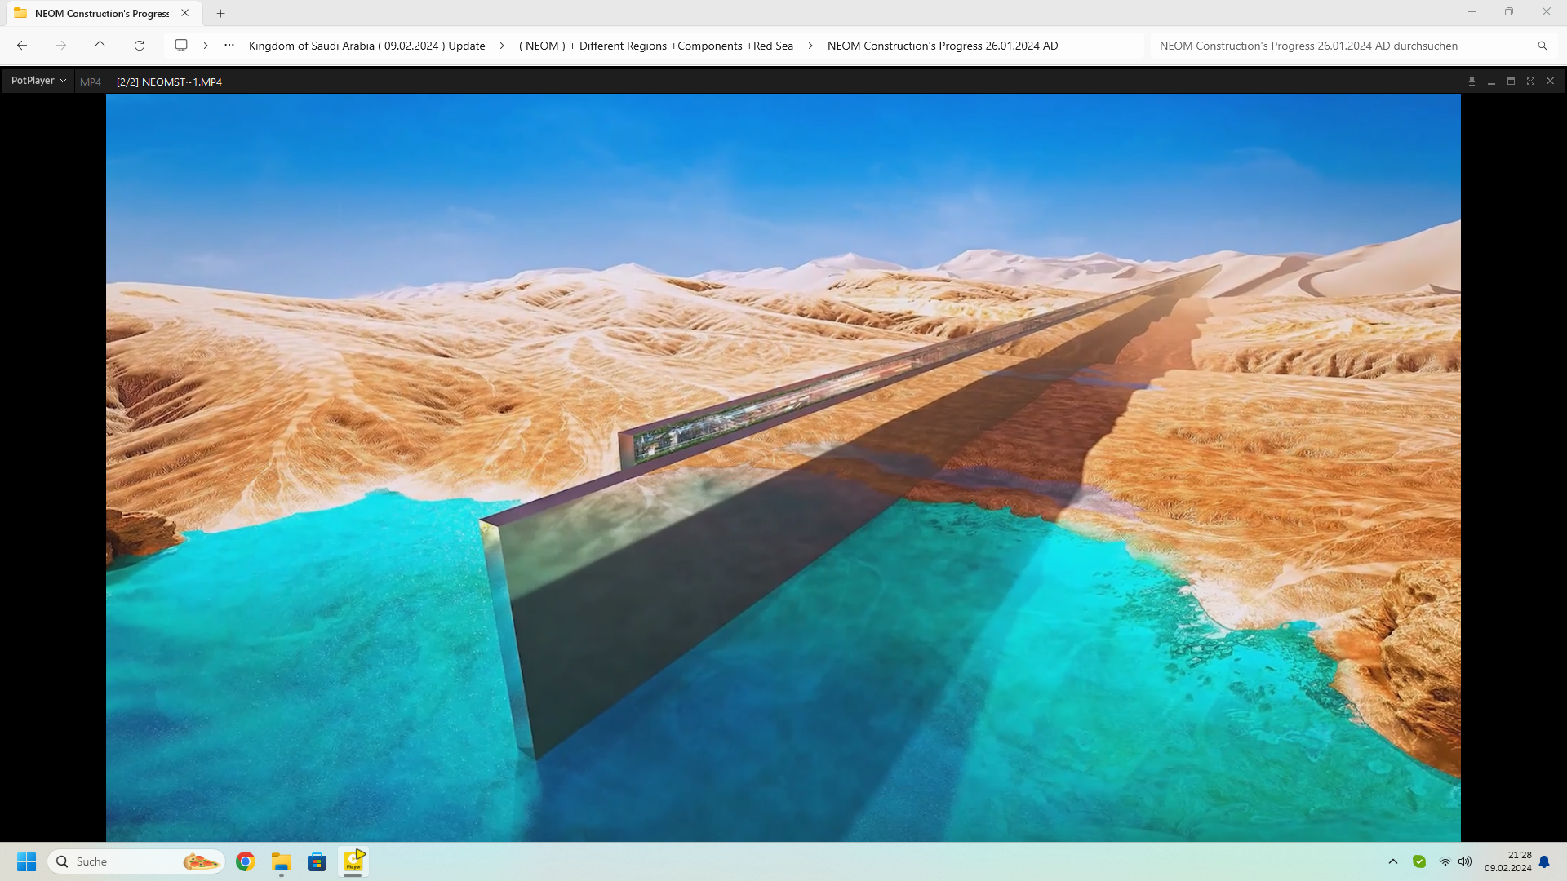1567x881 pixels.
Task: Expand chevron after Kingdom of Saudi Arabia breadcrumb
Action: (502, 46)
